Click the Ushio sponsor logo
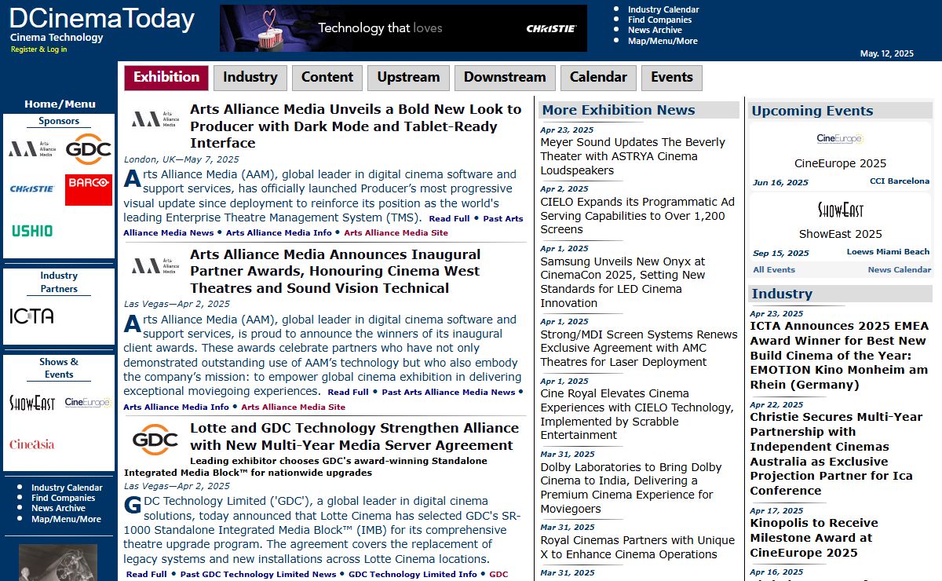 32,231
